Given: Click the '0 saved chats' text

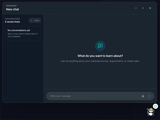Looking at the screenshot, I should [x=12, y=22].
